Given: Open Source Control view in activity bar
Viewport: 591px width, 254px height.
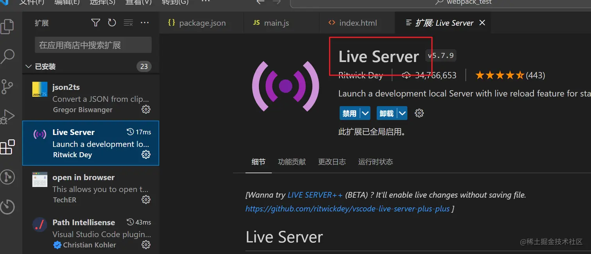Looking at the screenshot, I should click(x=7, y=87).
